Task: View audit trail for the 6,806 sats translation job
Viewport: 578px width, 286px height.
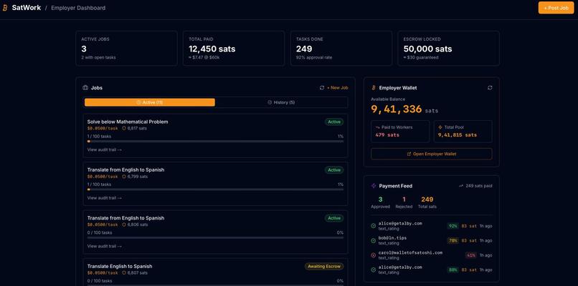Action: pyautogui.click(x=104, y=246)
